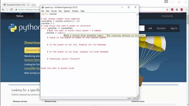Open the Window menu in IDLE
Screen dimensions: 189x106
click(75, 11)
